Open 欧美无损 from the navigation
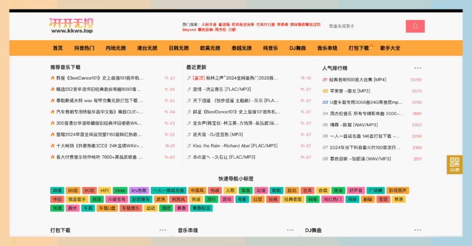This screenshot has height=246, width=472. (210, 48)
